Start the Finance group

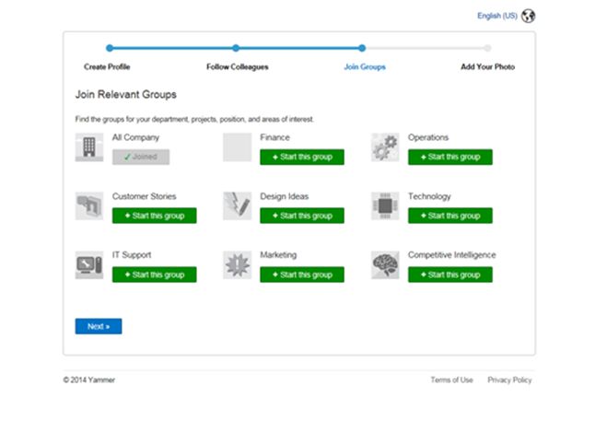click(x=302, y=157)
